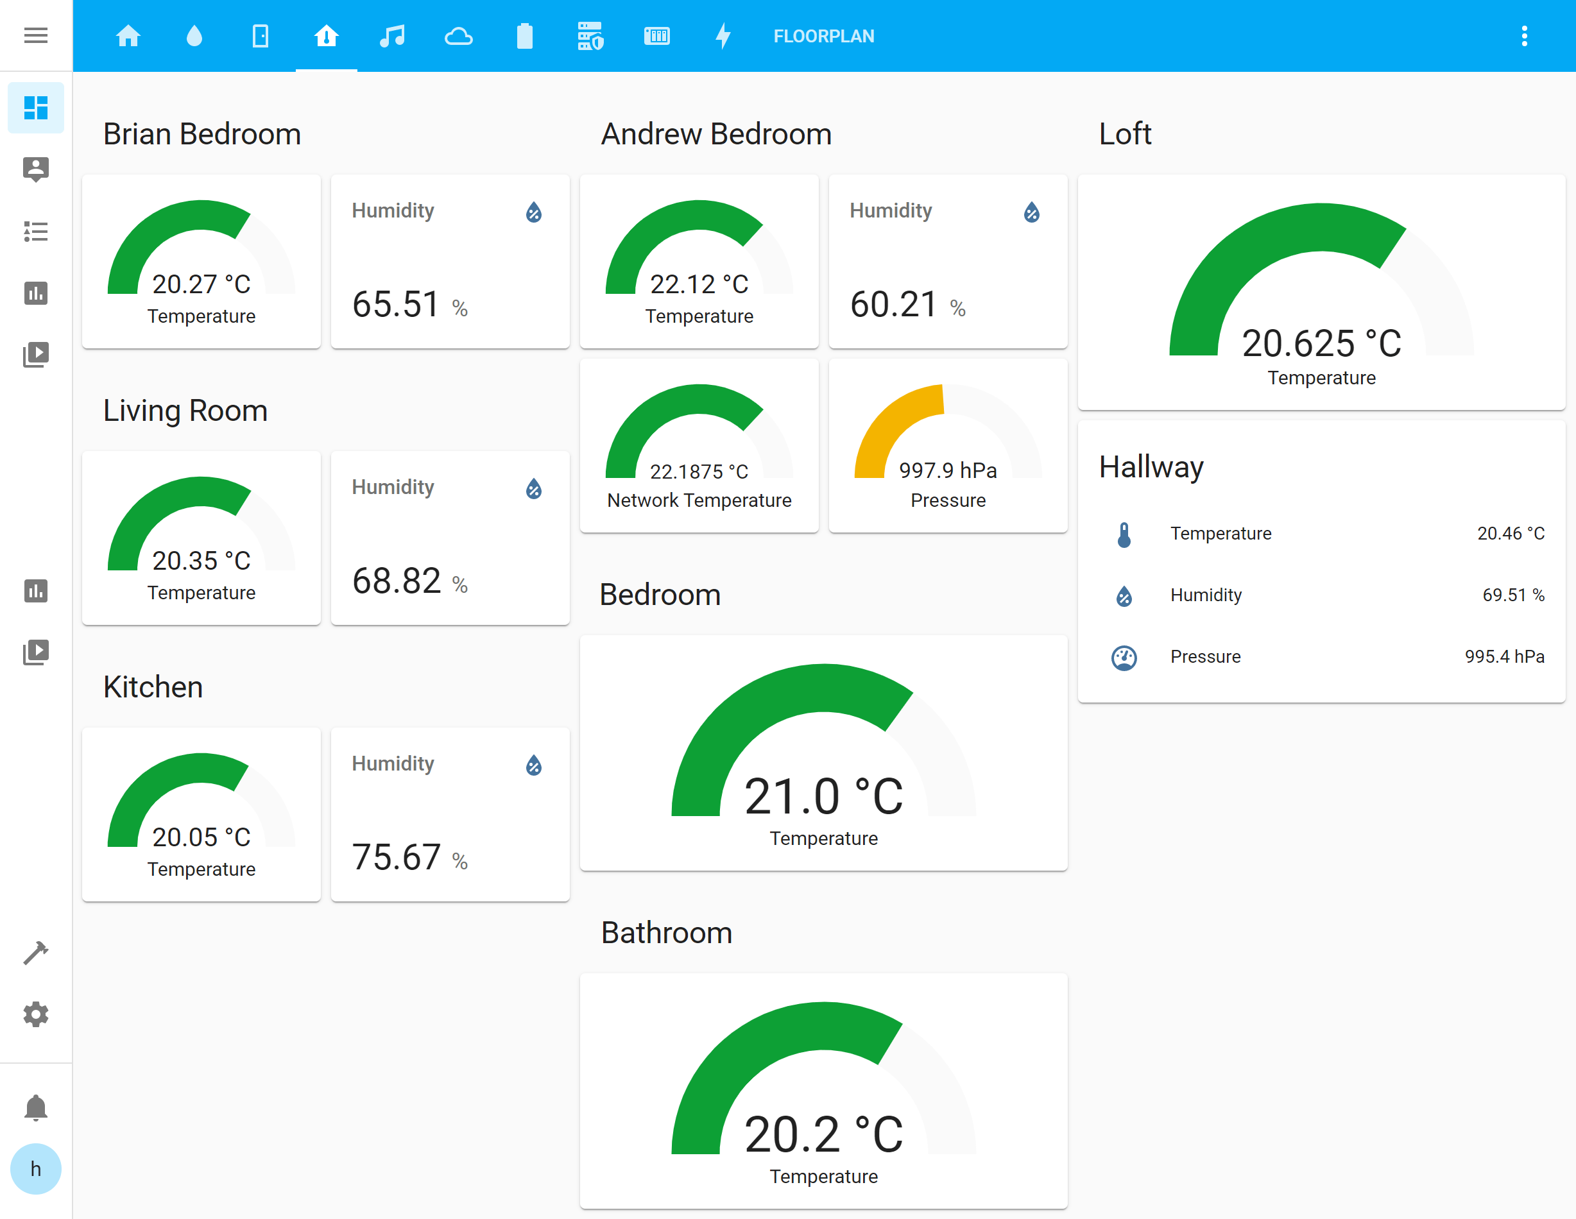
Task: Collapse the sidebar with the hamburger menu
Action: click(x=35, y=35)
